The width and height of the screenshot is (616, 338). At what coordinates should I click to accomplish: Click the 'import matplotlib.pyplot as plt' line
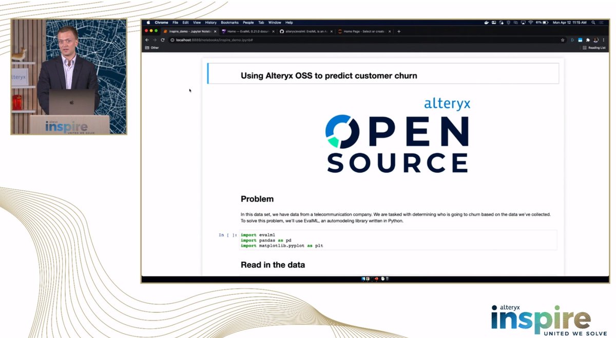[282, 246]
